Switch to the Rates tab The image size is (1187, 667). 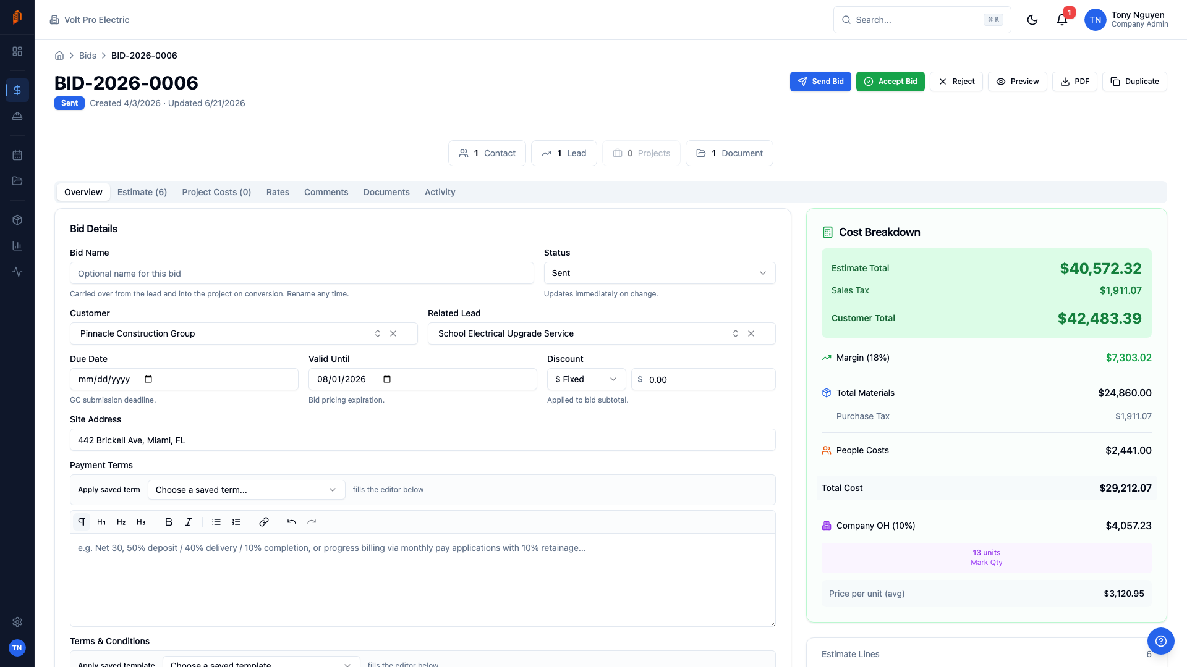(278, 192)
